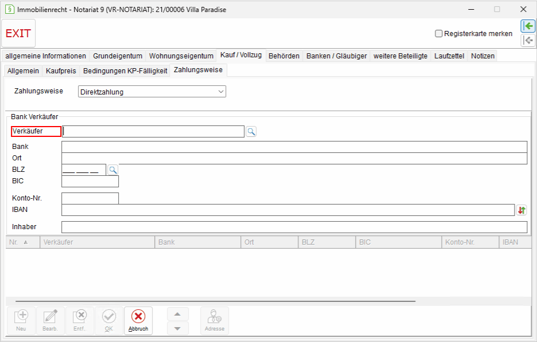Viewport: 537px width, 342px height.
Task: Open the Banken / Gläubiger tab
Action: [x=336, y=56]
